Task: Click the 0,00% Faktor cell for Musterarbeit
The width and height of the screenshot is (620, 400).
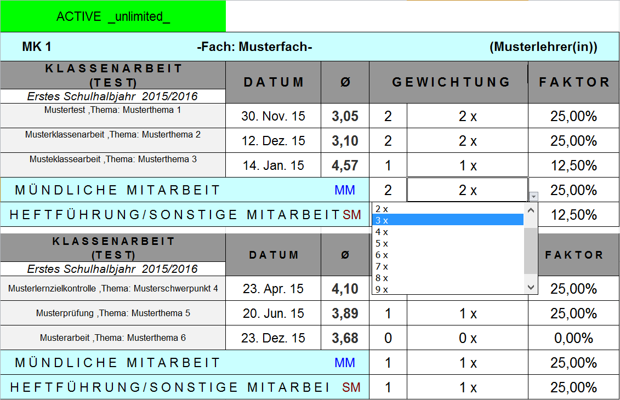Action: pyautogui.click(x=573, y=338)
